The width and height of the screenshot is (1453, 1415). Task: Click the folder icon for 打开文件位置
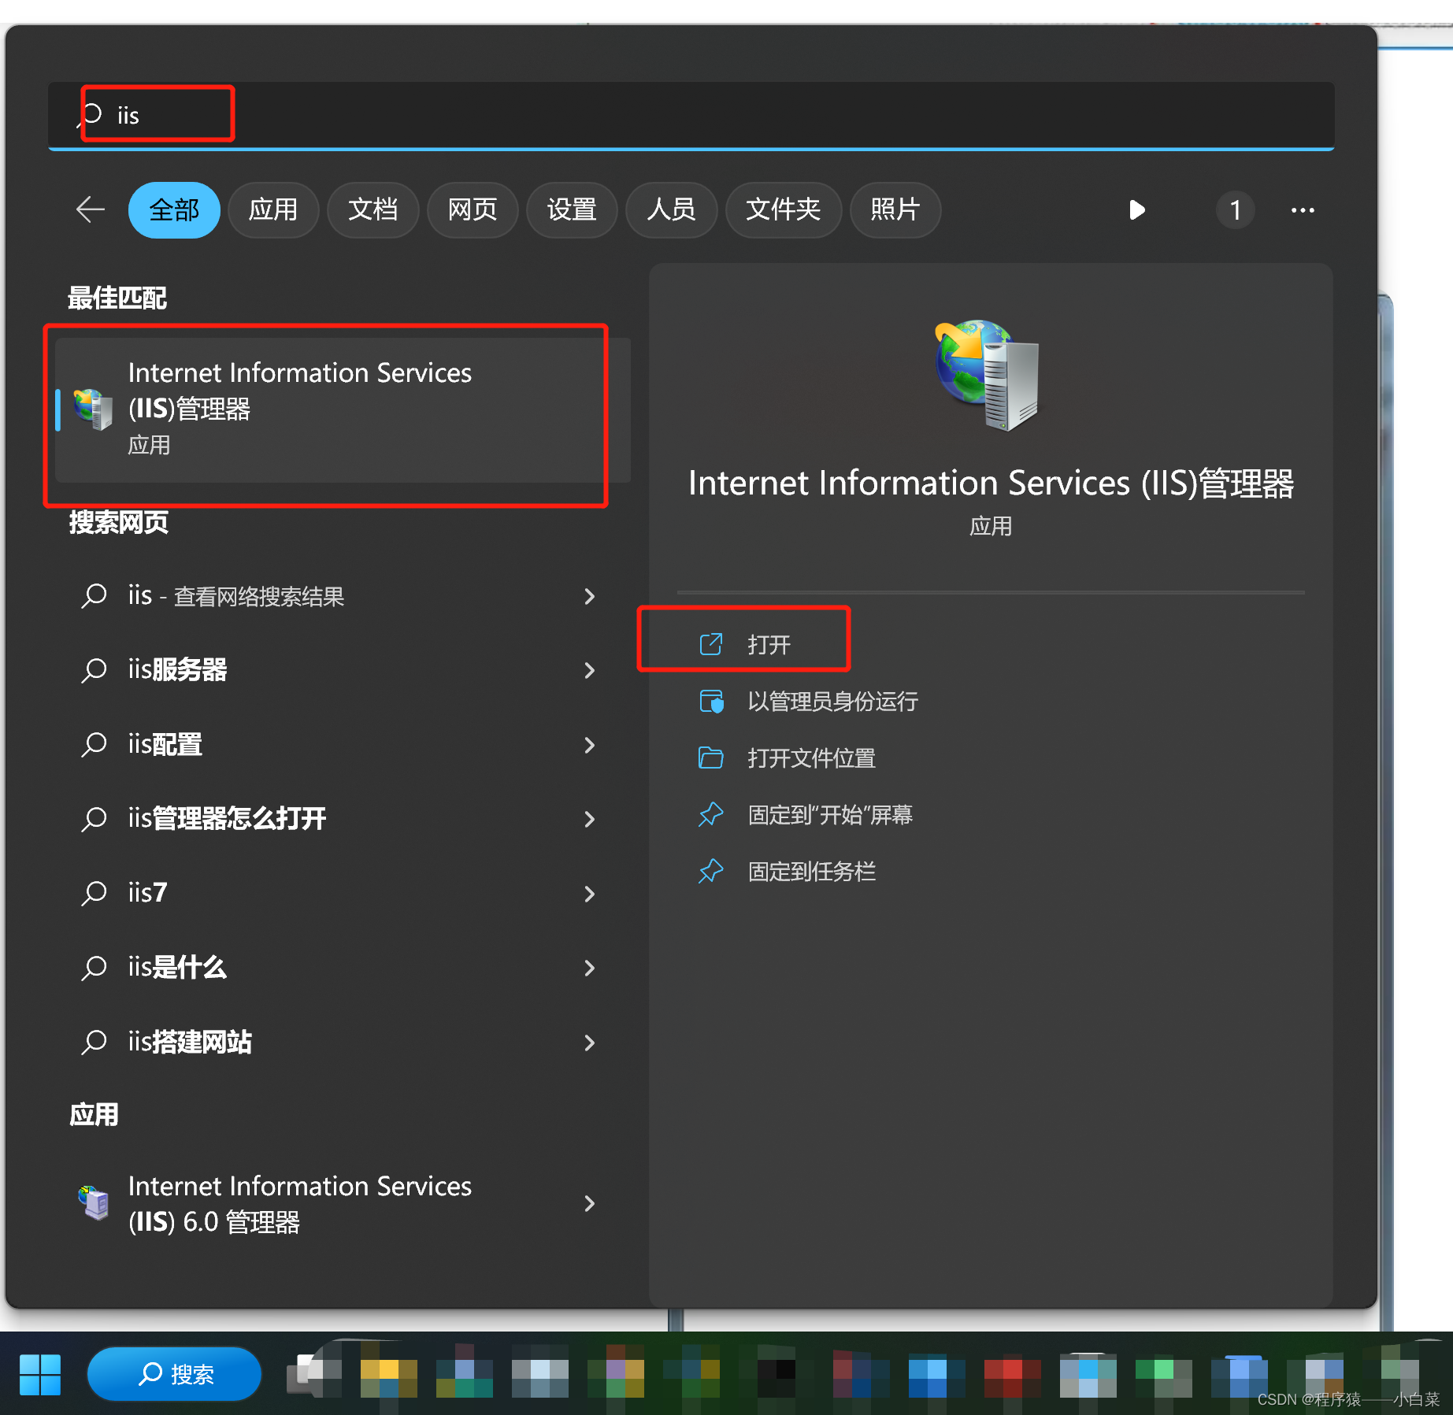(711, 758)
